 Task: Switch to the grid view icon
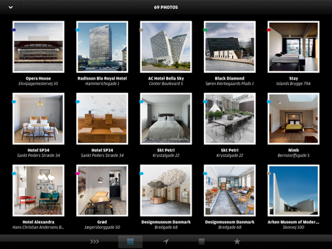[x=130, y=241]
